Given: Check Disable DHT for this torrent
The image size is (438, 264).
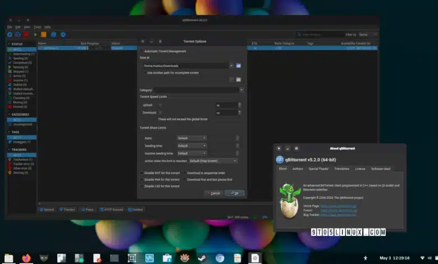Looking at the screenshot, I should pos(142,173).
